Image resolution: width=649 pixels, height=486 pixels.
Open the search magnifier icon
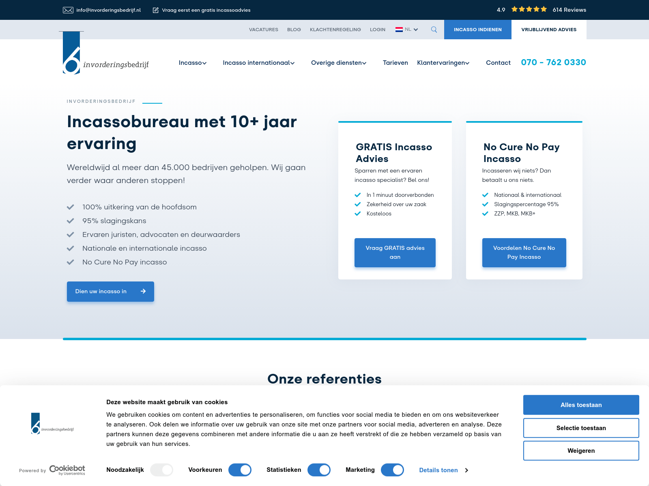[434, 30]
